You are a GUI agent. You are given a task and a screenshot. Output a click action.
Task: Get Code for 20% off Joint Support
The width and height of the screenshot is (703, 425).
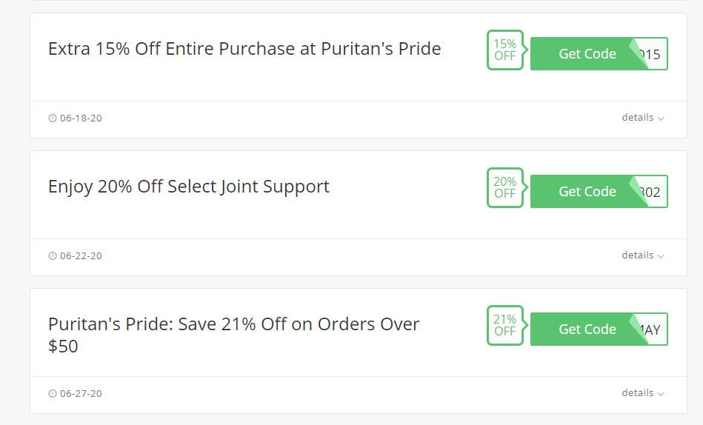point(587,192)
